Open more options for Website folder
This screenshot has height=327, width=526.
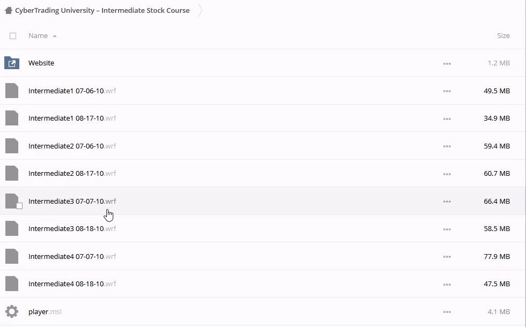[447, 64]
